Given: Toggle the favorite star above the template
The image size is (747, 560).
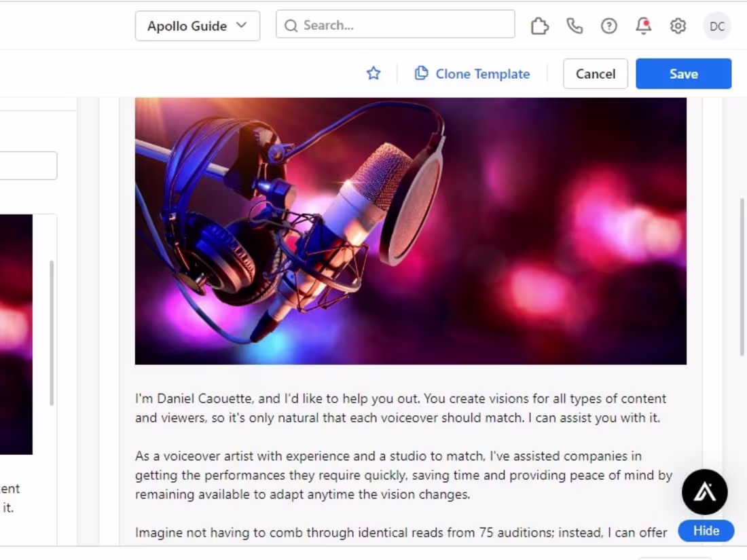Looking at the screenshot, I should point(373,73).
